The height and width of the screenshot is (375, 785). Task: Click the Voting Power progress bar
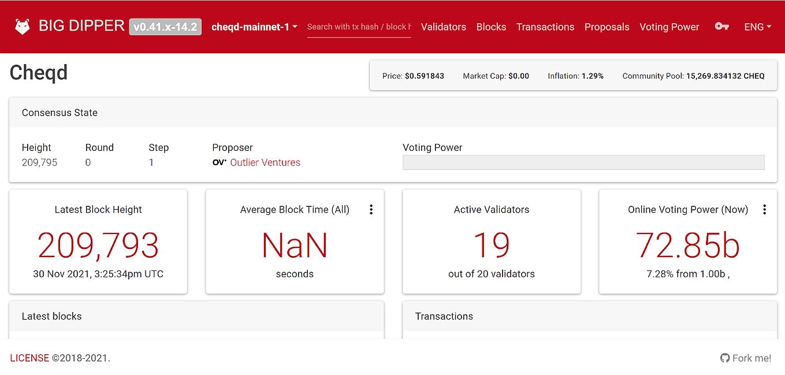tap(583, 162)
